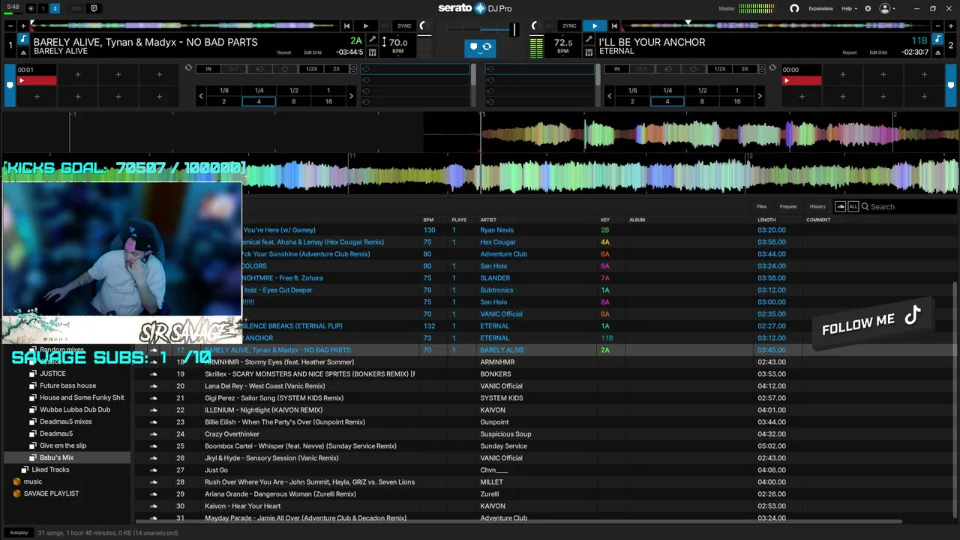Zoom in deck 2 waveform overview
This screenshot has width=960, height=540.
point(950,26)
